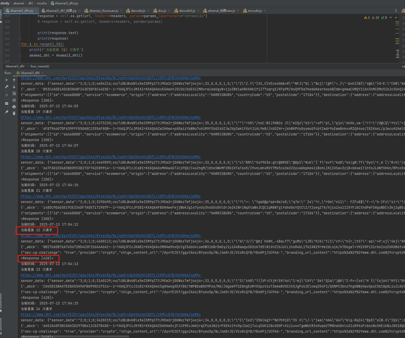Close the dvc.js tab

pyautogui.click(x=169, y=10)
